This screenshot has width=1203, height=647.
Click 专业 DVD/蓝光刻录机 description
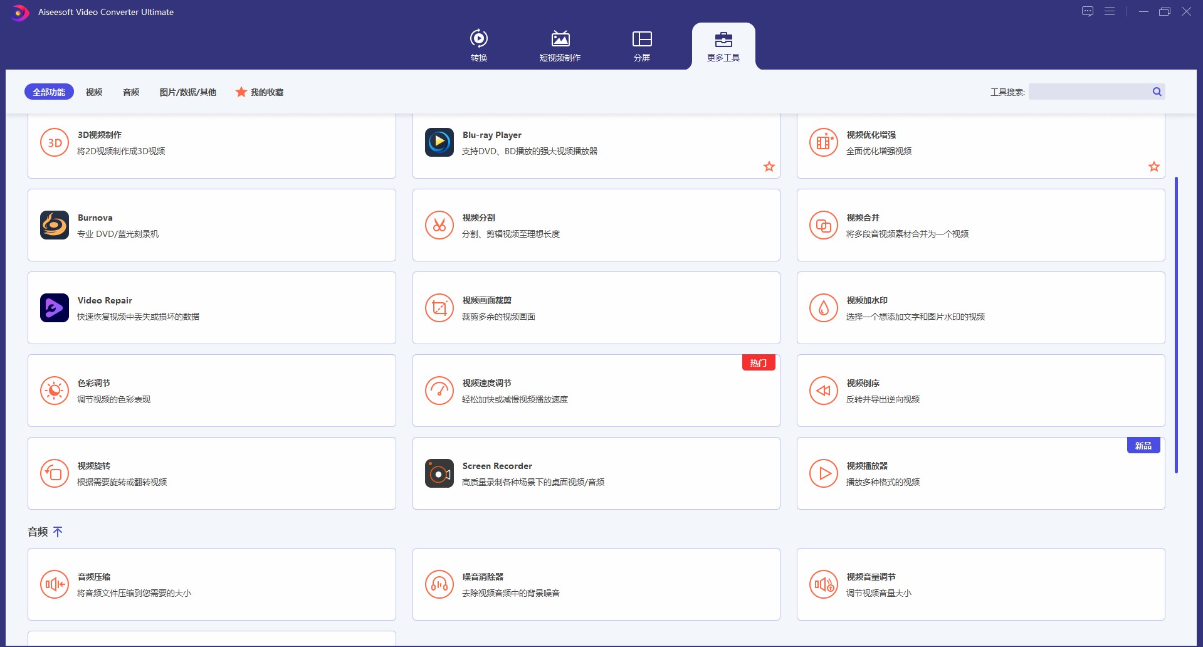[x=118, y=234]
